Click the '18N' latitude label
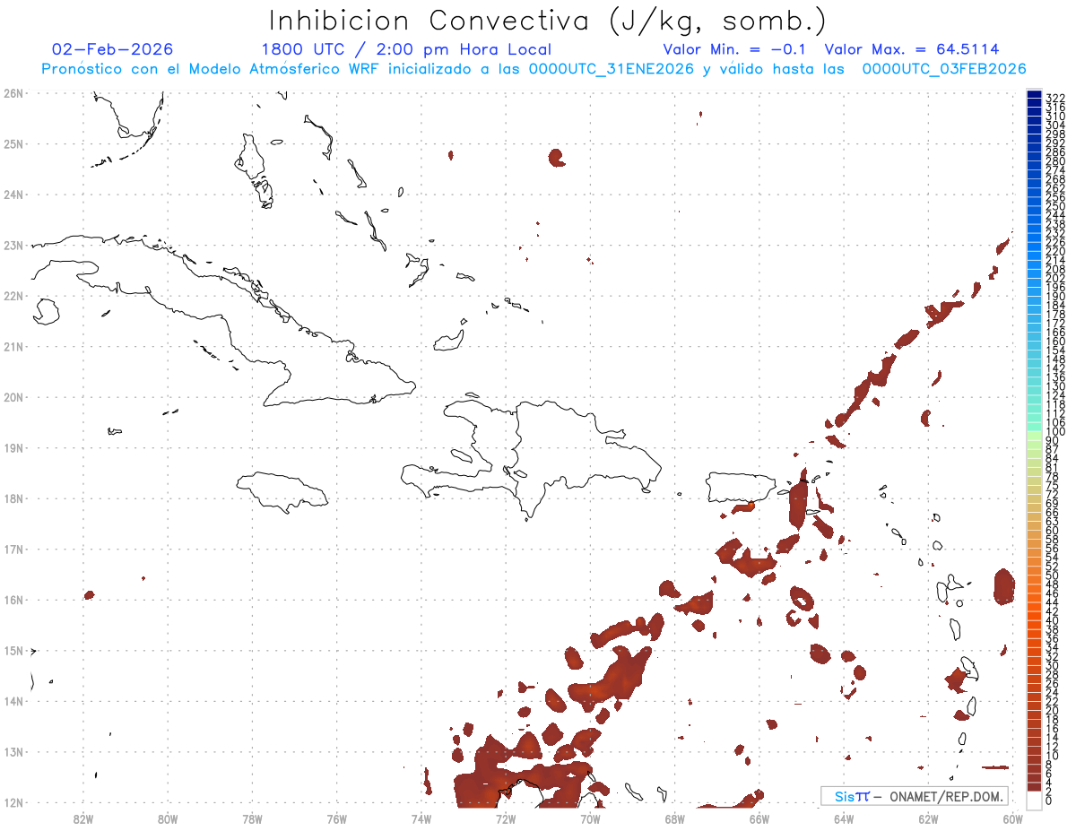The image size is (1076, 831). coord(13,498)
